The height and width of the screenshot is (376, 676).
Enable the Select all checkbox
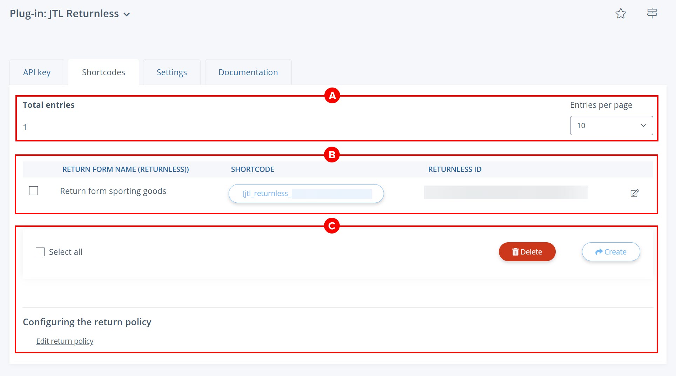click(x=40, y=252)
